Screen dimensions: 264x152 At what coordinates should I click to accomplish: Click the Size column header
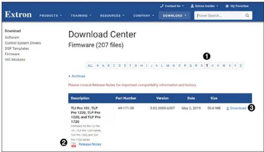(214, 98)
